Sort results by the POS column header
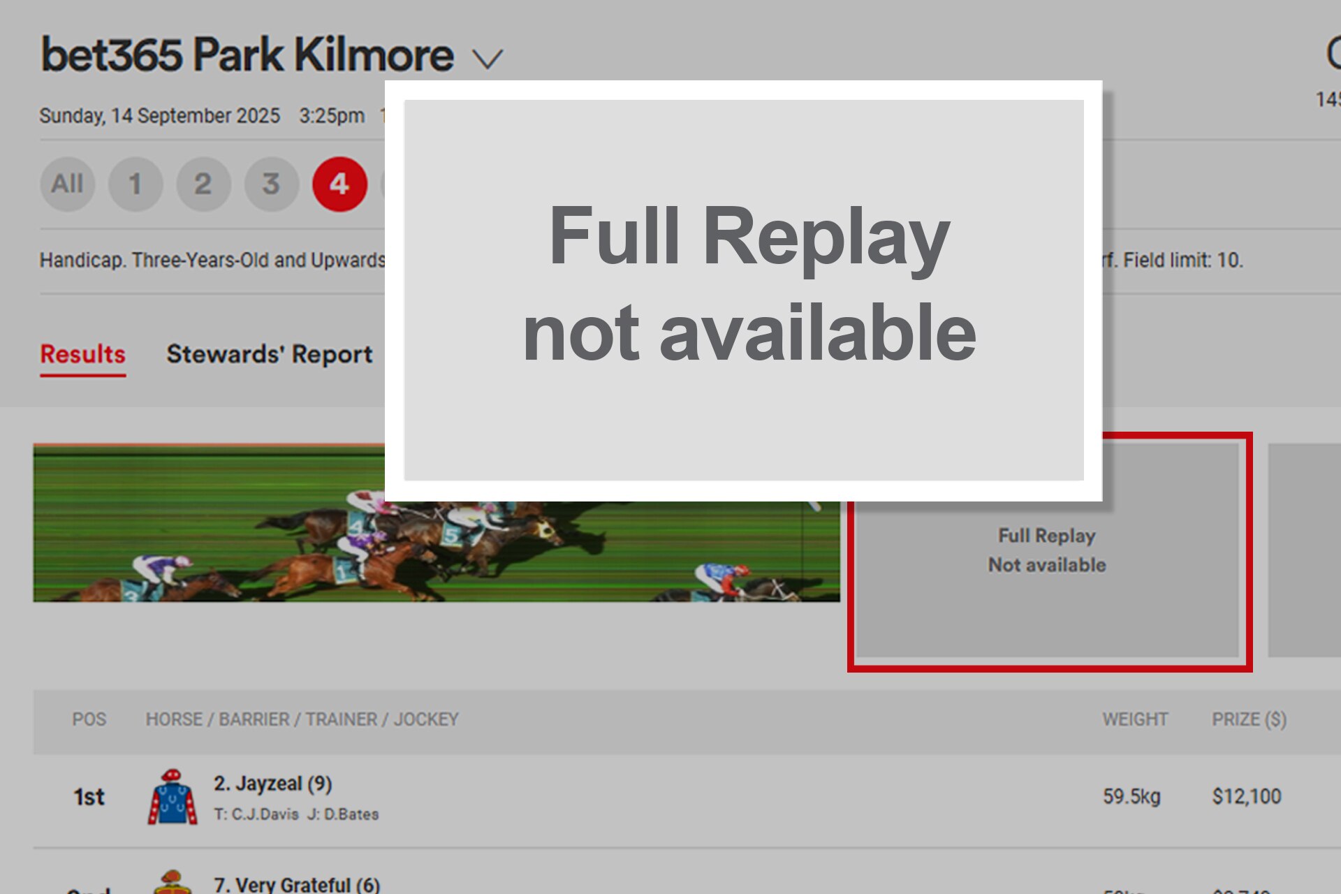This screenshot has width=1341, height=894. (89, 719)
